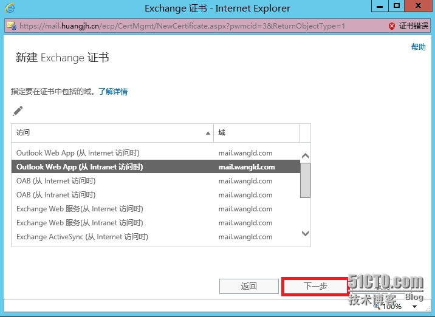Open the zoom level dropdown arrow
The width and height of the screenshot is (435, 317).
point(414,307)
